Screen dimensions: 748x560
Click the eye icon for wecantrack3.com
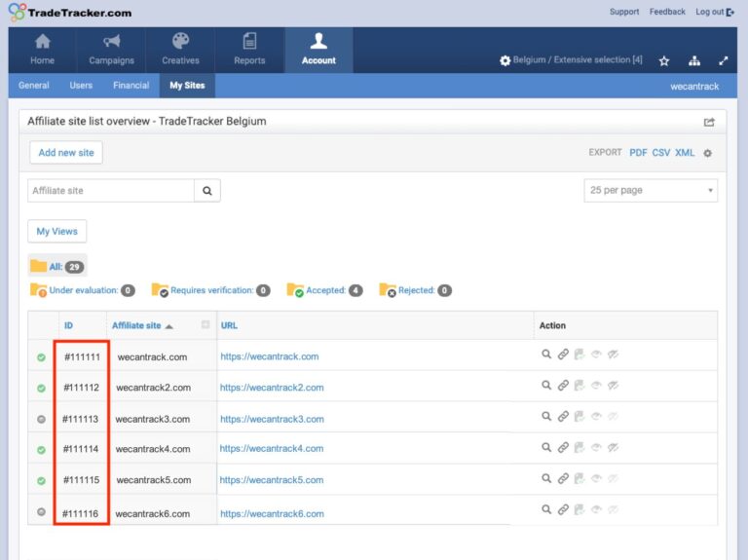point(596,416)
